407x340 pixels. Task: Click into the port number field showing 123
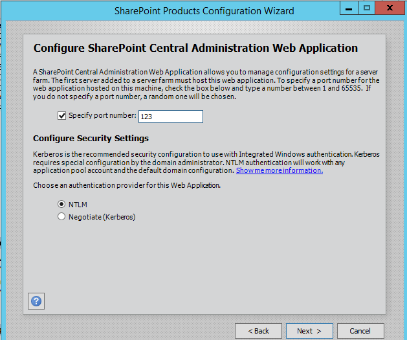click(x=171, y=117)
